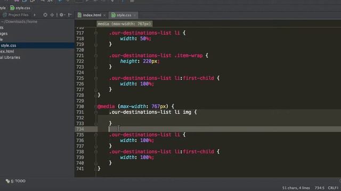
Task: Click the fold end marker on line 741
Action: (x=96, y=169)
